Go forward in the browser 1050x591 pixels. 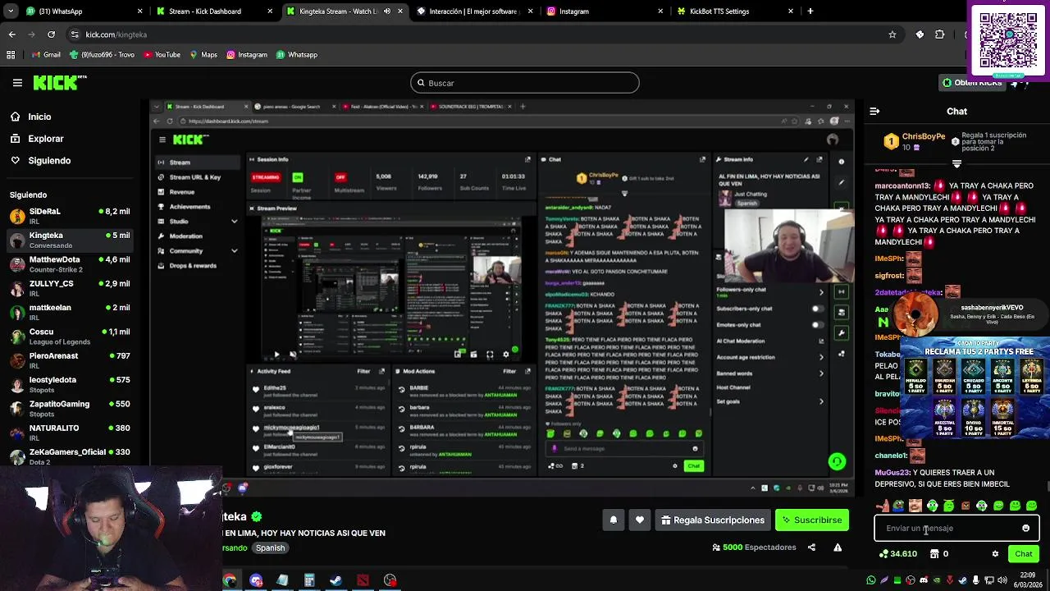pos(31,34)
